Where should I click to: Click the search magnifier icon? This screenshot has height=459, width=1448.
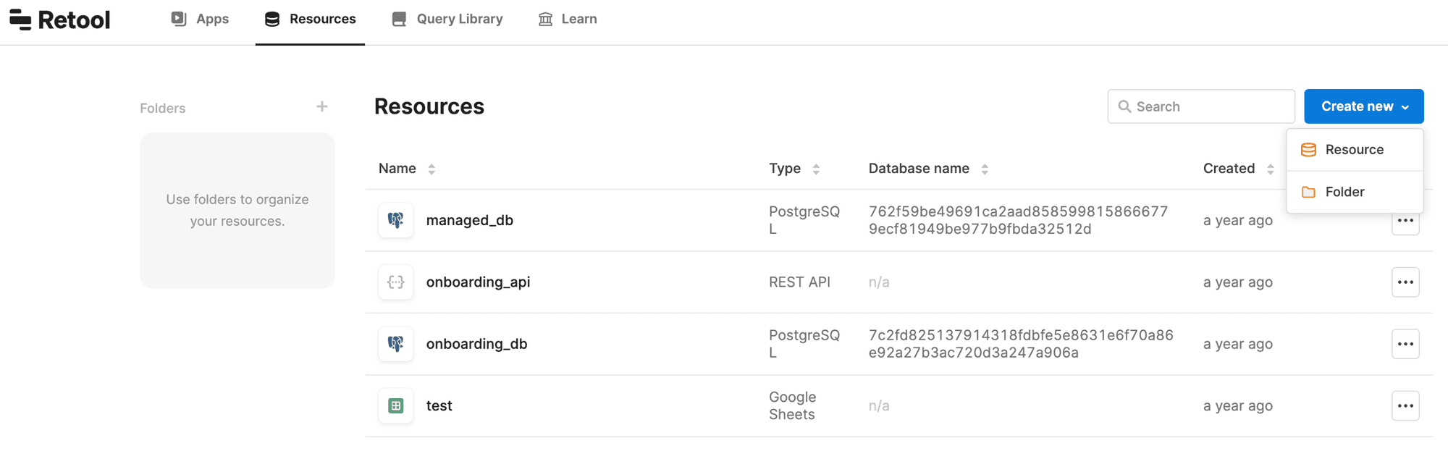click(x=1124, y=106)
